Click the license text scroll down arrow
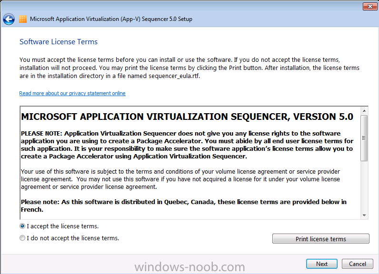This screenshot has width=379, height=274. 364,215
